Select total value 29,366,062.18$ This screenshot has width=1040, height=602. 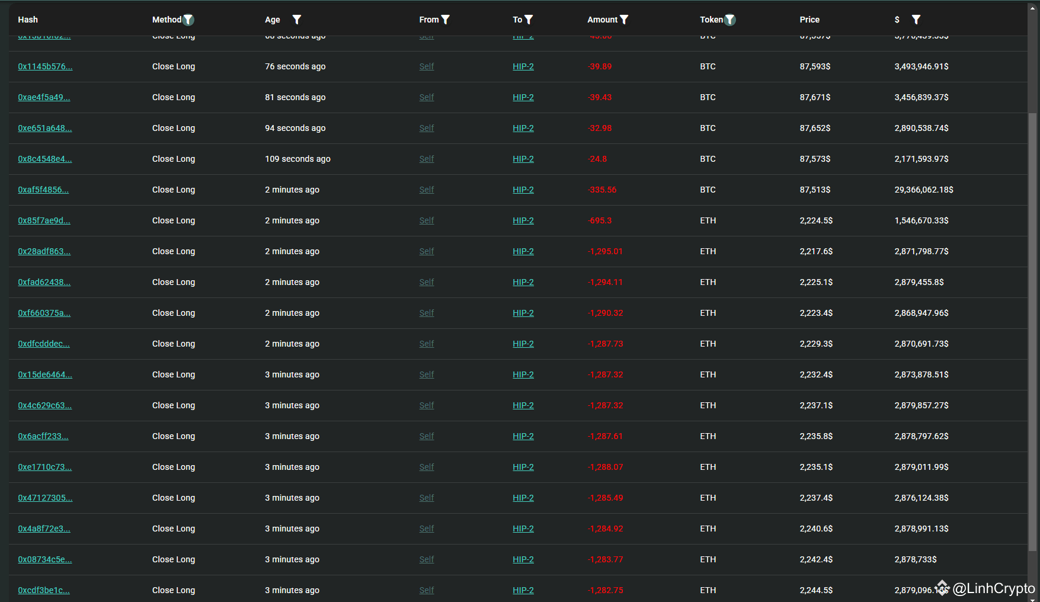click(x=924, y=190)
